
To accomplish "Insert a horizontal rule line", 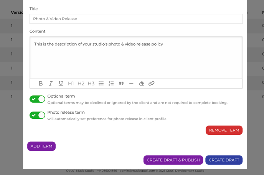I will tap(131, 83).
